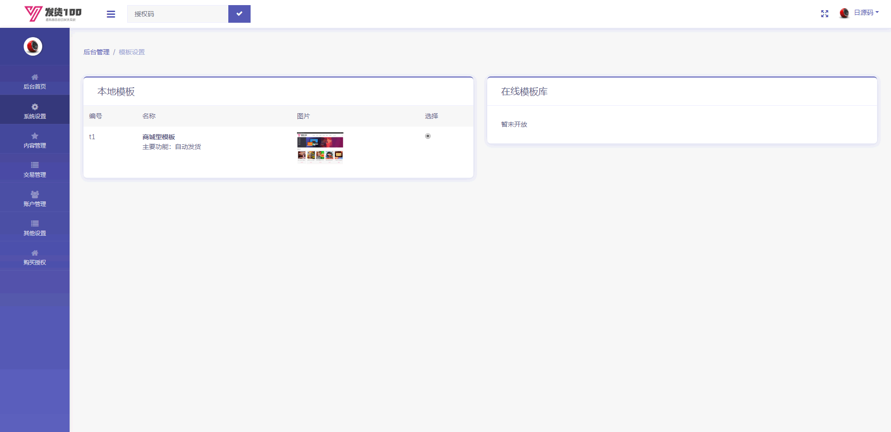The image size is (891, 432).
Task: Select the t1 template radio button
Action: point(428,136)
